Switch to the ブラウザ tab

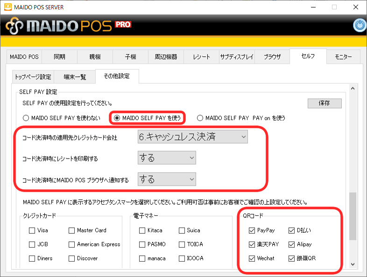click(272, 57)
